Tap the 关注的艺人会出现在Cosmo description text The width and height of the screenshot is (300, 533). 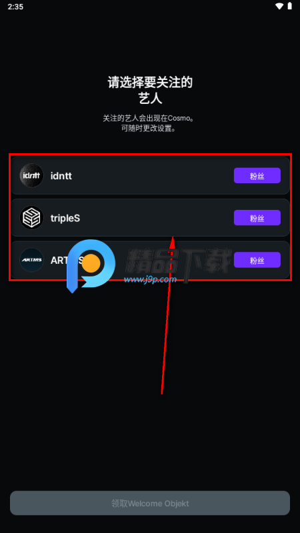tap(150, 119)
